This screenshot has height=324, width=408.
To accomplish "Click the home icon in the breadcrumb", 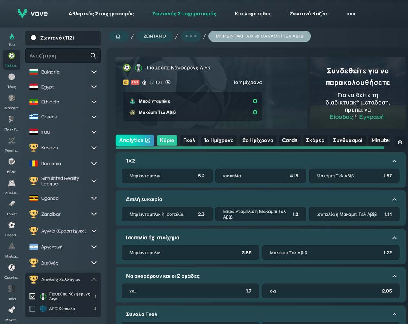I will 118,36.
